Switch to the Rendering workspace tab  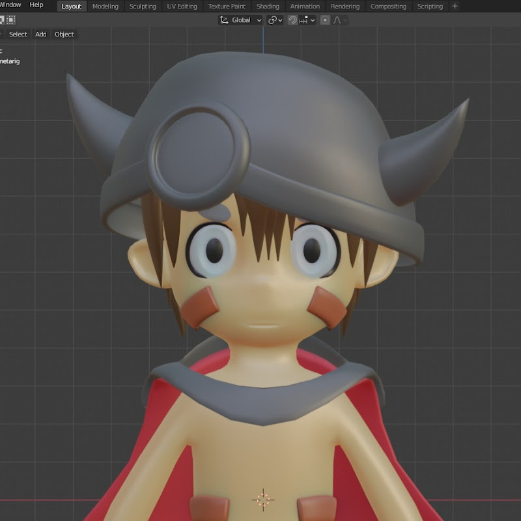345,7
